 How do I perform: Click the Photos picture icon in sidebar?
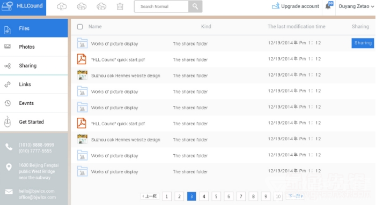click(8, 47)
